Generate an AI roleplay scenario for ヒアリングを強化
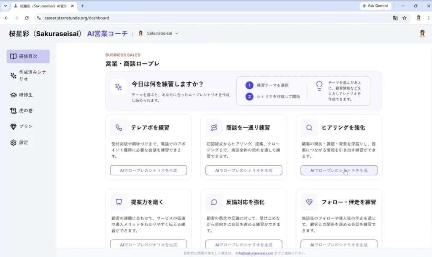The image size is (432, 257). (339, 170)
